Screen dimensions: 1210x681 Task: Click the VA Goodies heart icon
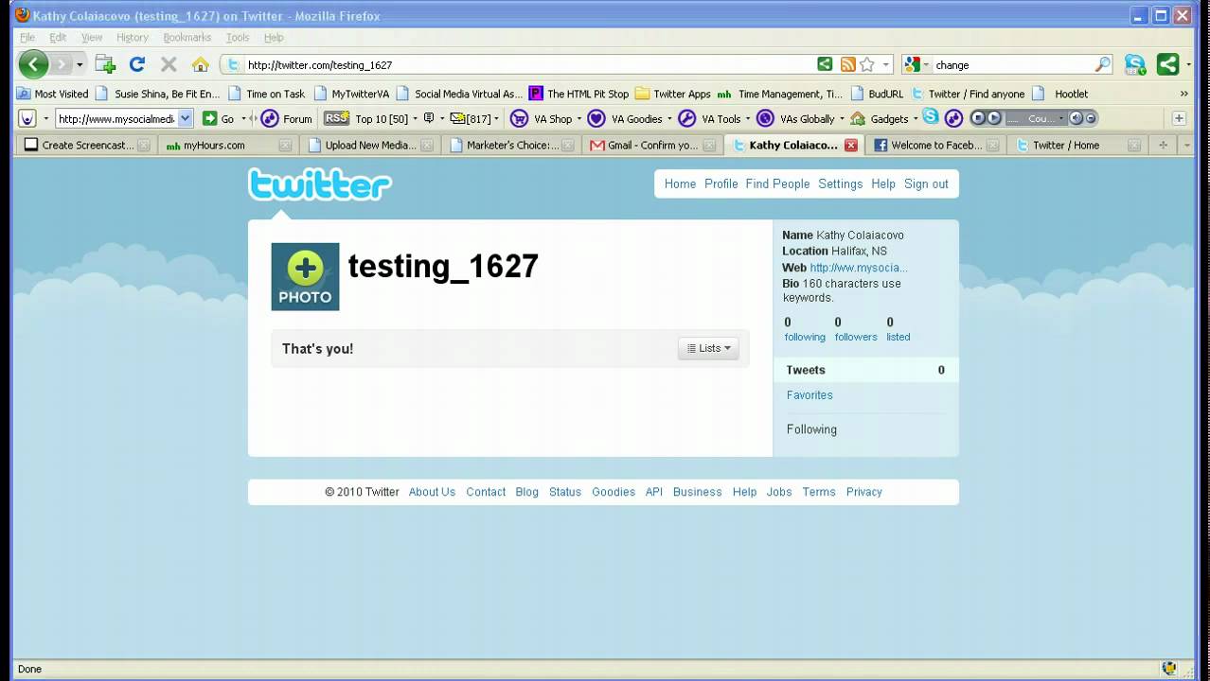[x=596, y=118]
